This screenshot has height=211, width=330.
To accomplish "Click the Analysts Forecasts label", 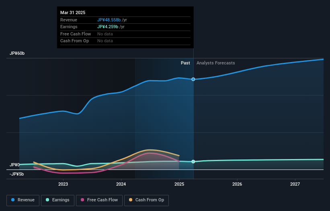I will pos(216,63).
